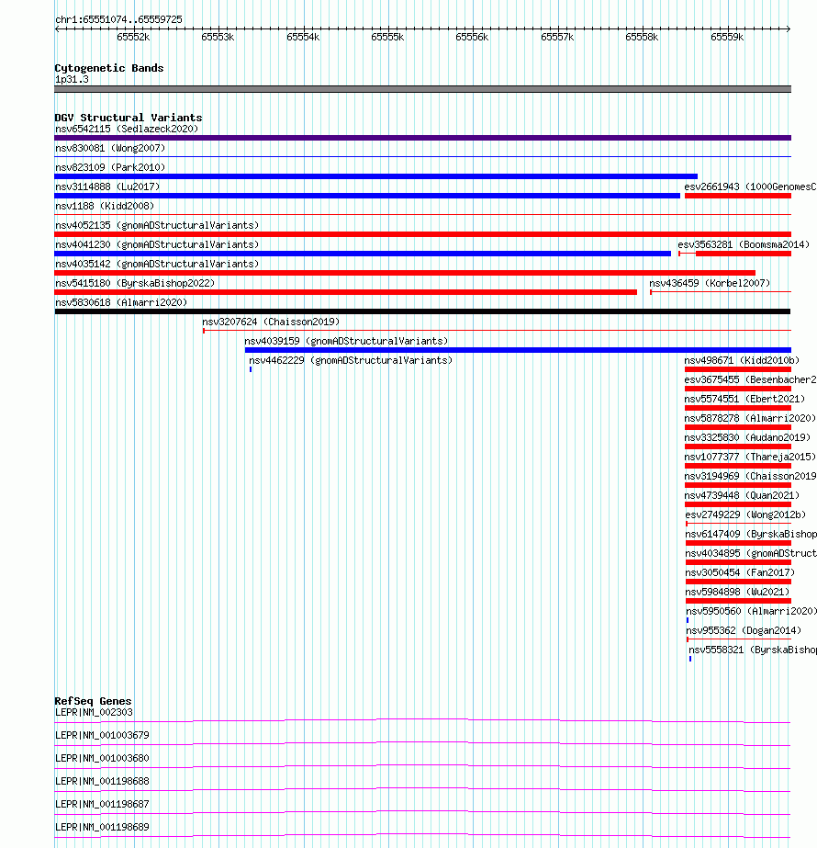The height and width of the screenshot is (848, 817).
Task: Click esv3563281 (Boomsma2014) label
Action: point(744,244)
